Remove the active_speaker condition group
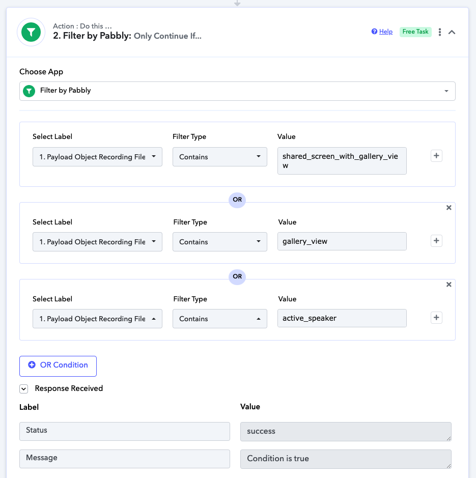The width and height of the screenshot is (476, 478). [x=449, y=285]
